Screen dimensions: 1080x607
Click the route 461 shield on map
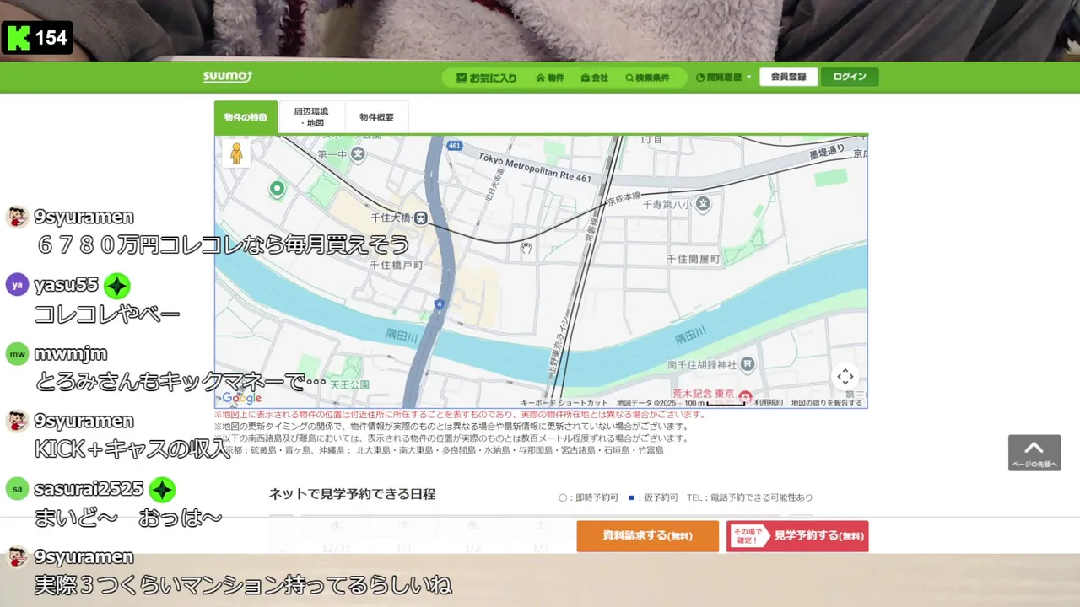pyautogui.click(x=455, y=146)
